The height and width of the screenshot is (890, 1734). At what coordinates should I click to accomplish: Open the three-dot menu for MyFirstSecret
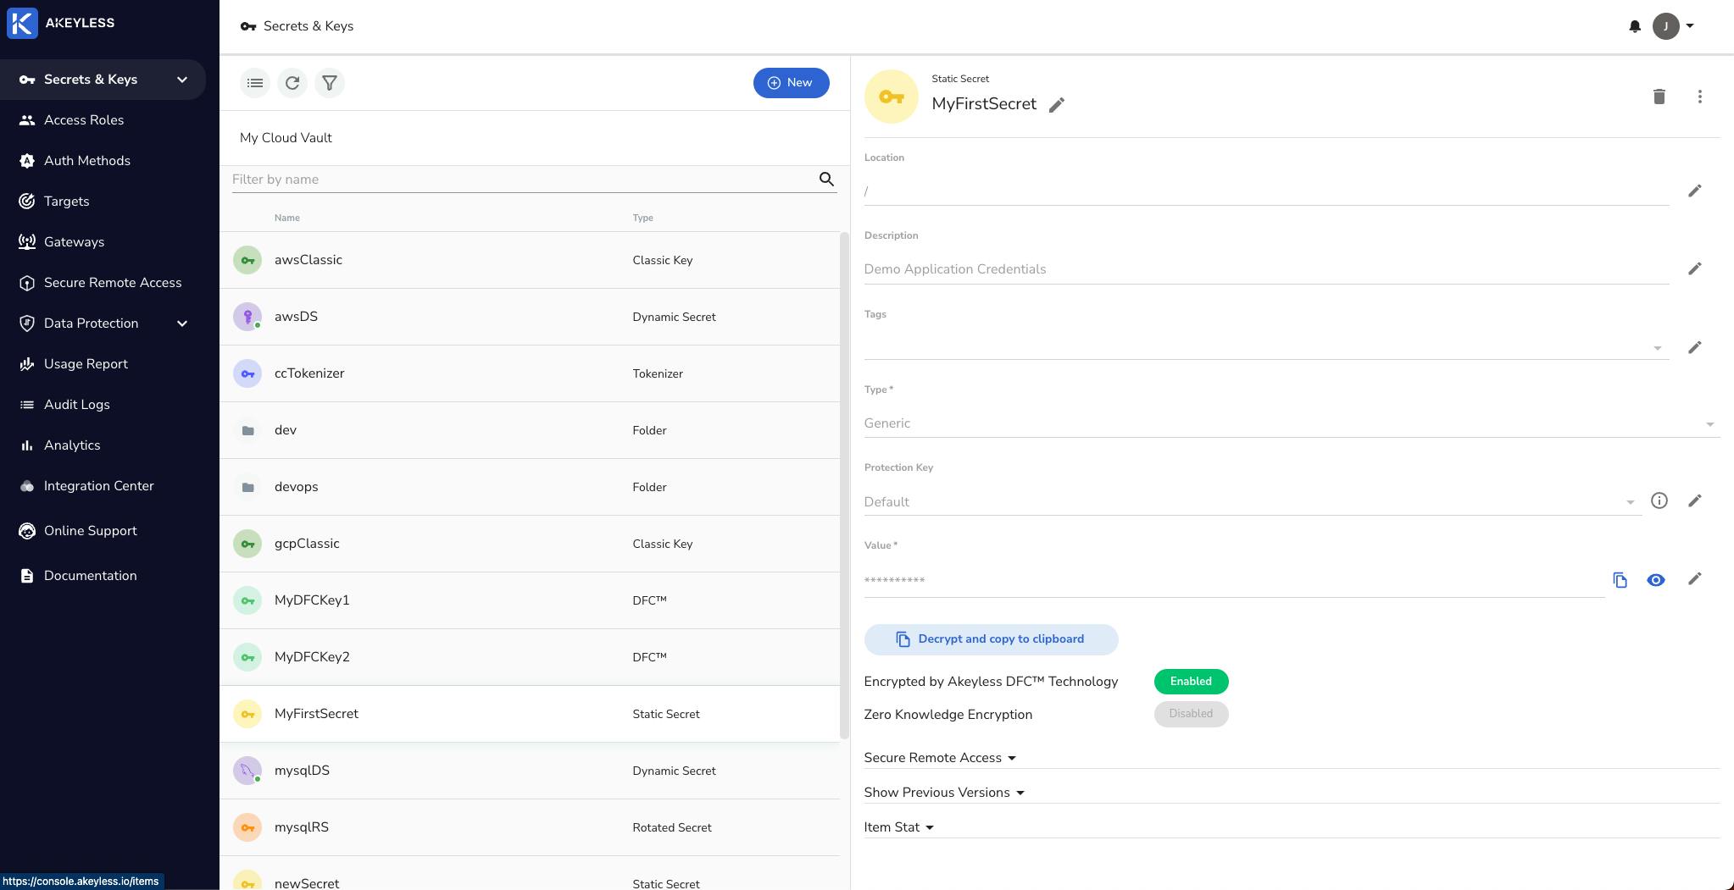pos(1699,97)
